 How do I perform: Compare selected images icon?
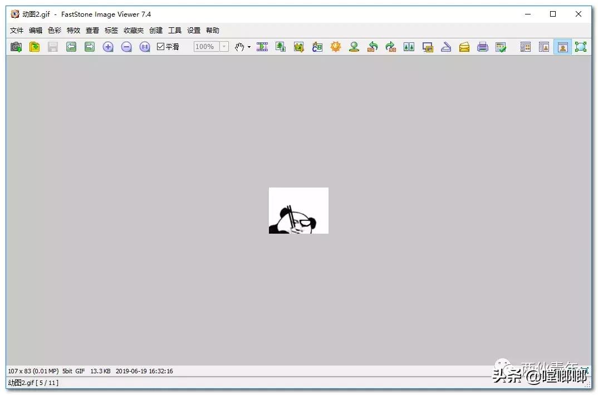[409, 47]
